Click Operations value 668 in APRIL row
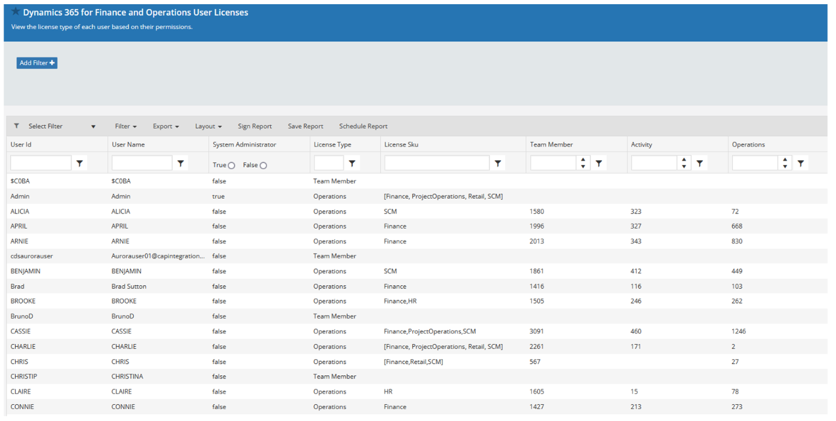 (737, 226)
